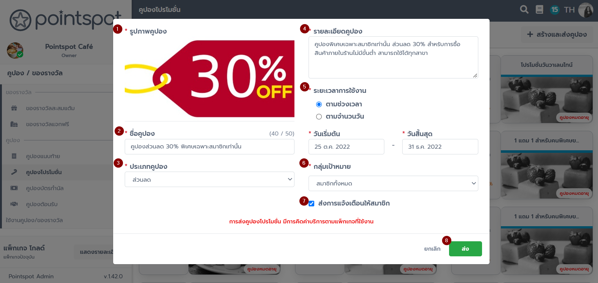The height and width of the screenshot is (283, 598).
Task: Open notifications badge showing 15
Action: tap(555, 10)
